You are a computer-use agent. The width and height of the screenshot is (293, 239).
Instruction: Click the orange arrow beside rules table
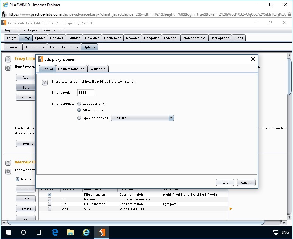click(x=231, y=209)
